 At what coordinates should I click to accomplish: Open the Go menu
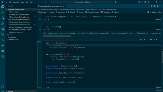click(x=27, y=2)
